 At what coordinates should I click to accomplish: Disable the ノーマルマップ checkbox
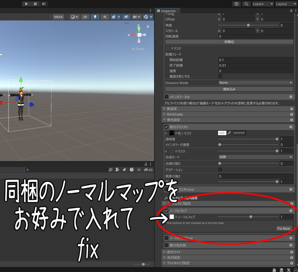(x=166, y=210)
